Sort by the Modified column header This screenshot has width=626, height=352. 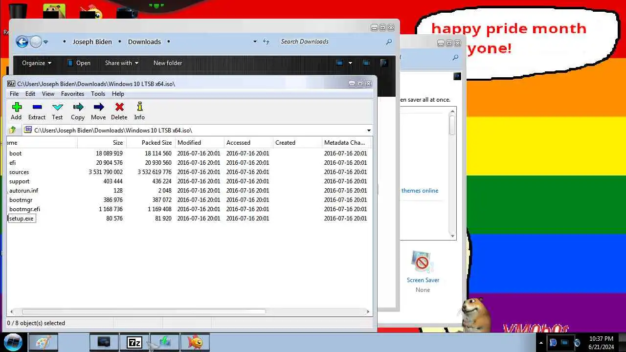pyautogui.click(x=200, y=143)
